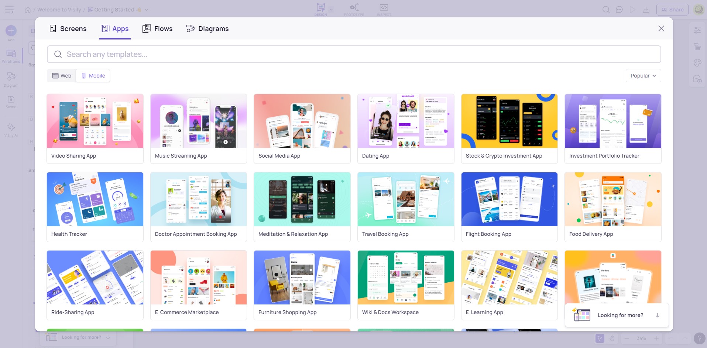Open the sliders settings icon on right
707x348 pixels.
coord(697,30)
